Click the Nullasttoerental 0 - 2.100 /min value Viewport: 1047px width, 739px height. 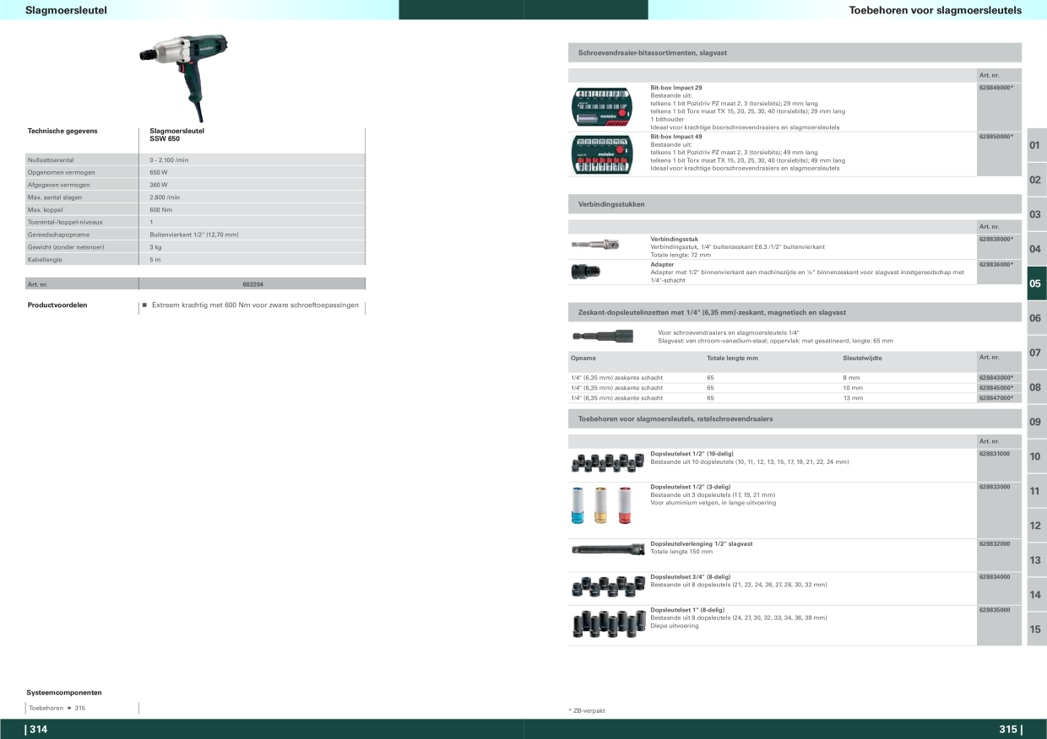[169, 159]
